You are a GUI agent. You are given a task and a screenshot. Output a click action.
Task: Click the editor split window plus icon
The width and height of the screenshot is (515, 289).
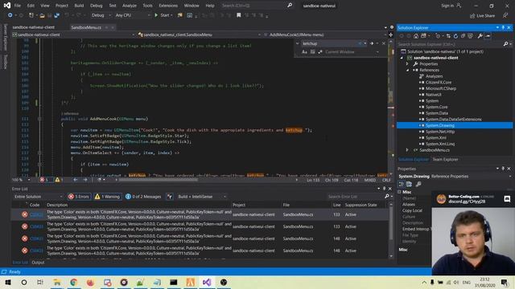tap(390, 35)
